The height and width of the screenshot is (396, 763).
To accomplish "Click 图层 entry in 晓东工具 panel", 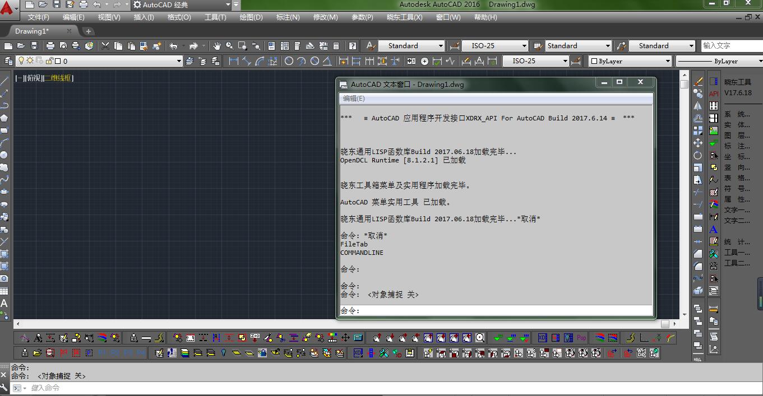I will pyautogui.click(x=737, y=136).
